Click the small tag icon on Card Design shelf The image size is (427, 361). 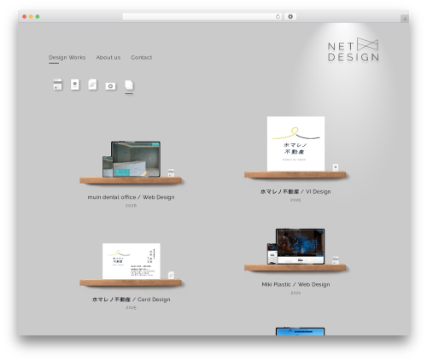[x=171, y=275]
